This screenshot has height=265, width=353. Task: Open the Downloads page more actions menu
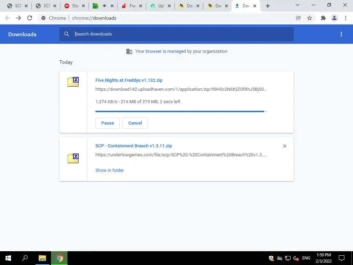click(341, 34)
